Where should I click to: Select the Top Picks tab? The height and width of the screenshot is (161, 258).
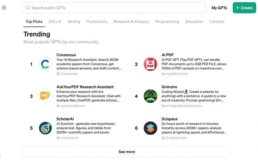(34, 22)
